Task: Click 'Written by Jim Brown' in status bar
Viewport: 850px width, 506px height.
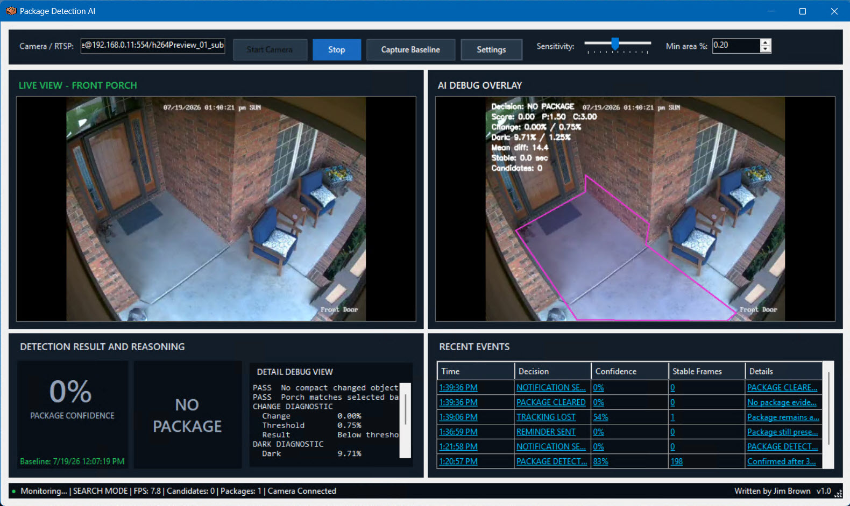Action: (773, 491)
